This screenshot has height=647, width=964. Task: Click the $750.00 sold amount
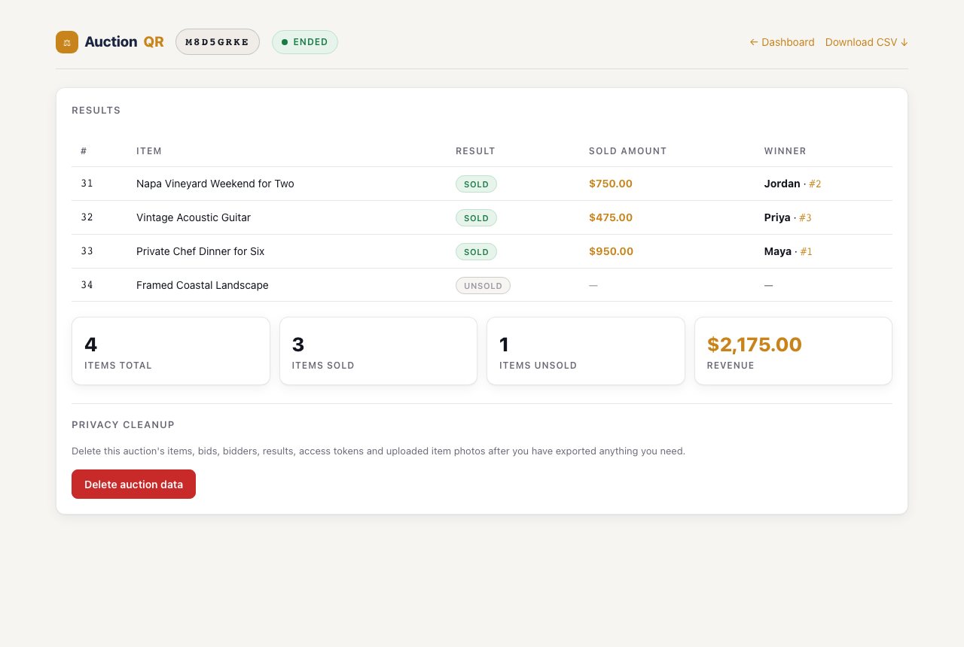point(611,184)
